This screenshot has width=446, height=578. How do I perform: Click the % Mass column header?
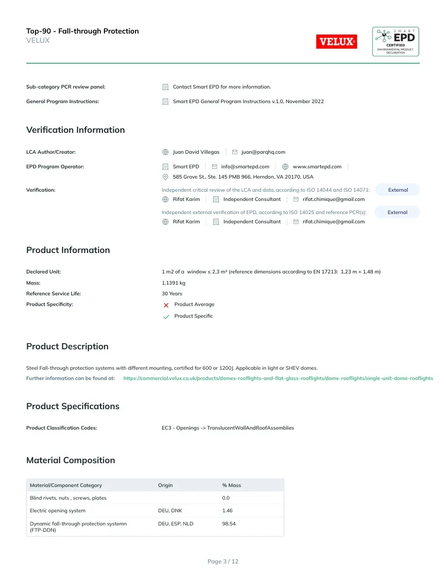point(231,486)
